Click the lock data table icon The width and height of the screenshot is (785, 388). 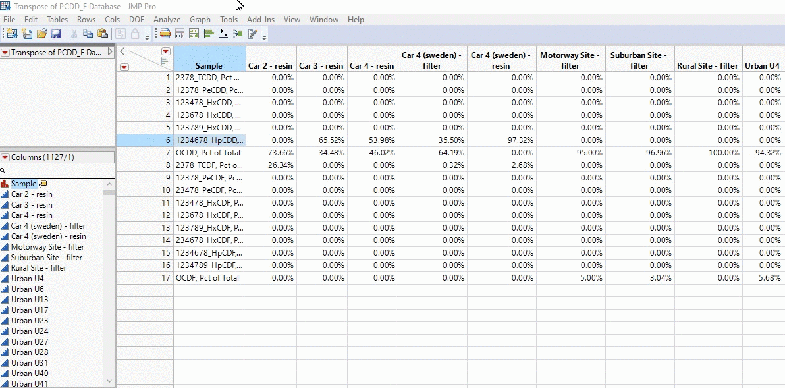(x=134, y=34)
